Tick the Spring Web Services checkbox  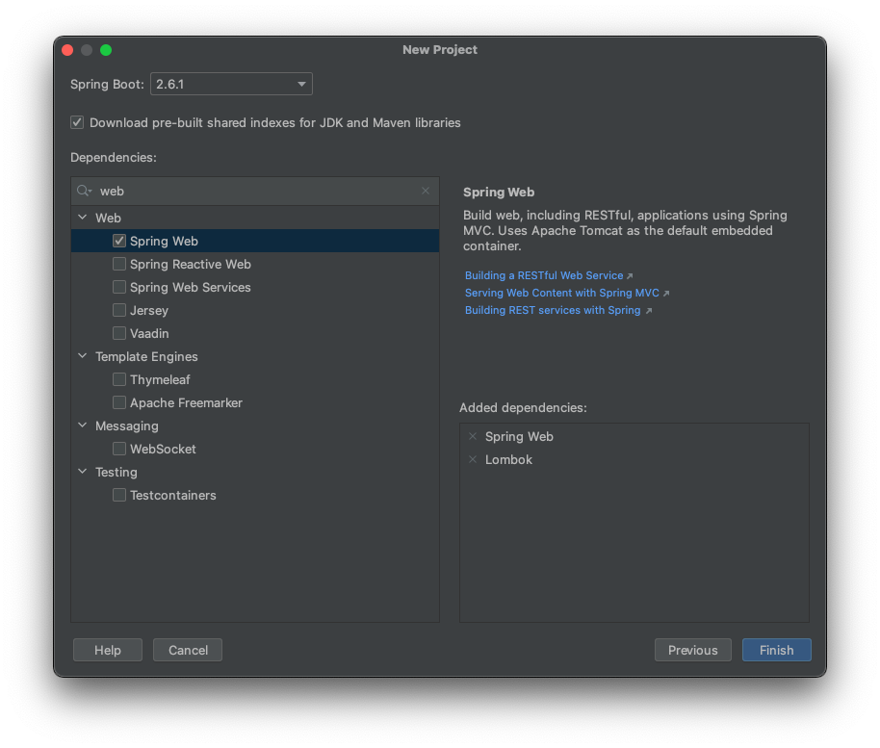click(119, 287)
